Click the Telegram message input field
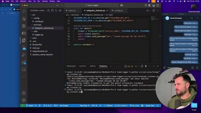The height and width of the screenshot is (113, 201). click(179, 67)
